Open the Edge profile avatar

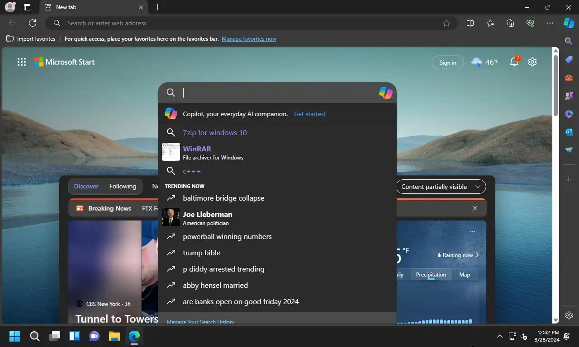click(x=10, y=7)
